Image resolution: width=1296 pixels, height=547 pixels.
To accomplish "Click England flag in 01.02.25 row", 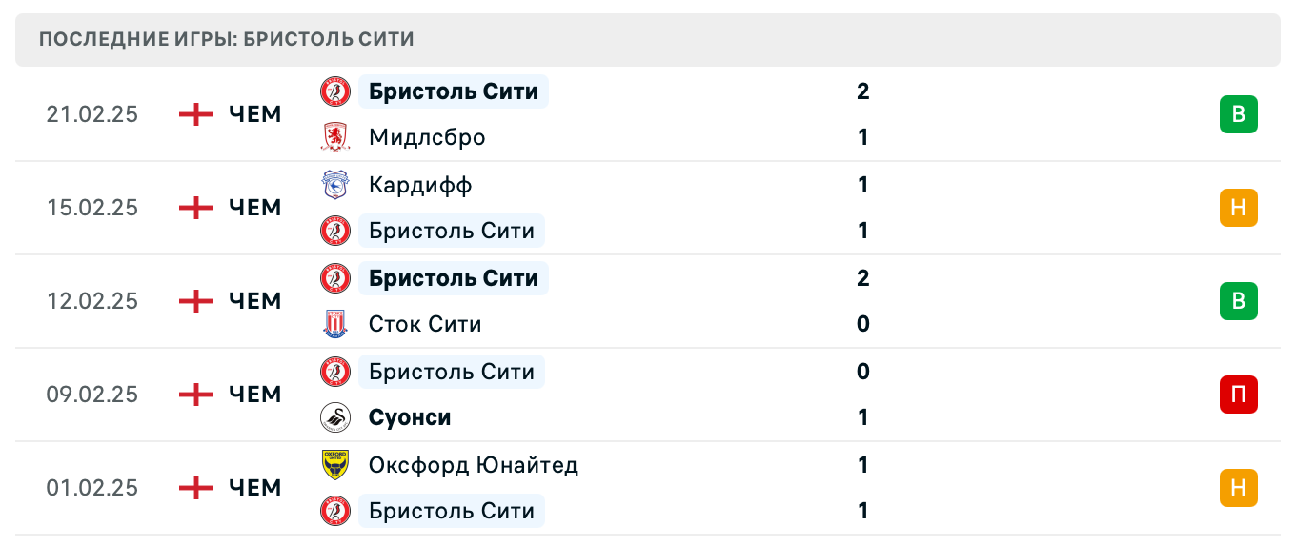I will click(196, 488).
